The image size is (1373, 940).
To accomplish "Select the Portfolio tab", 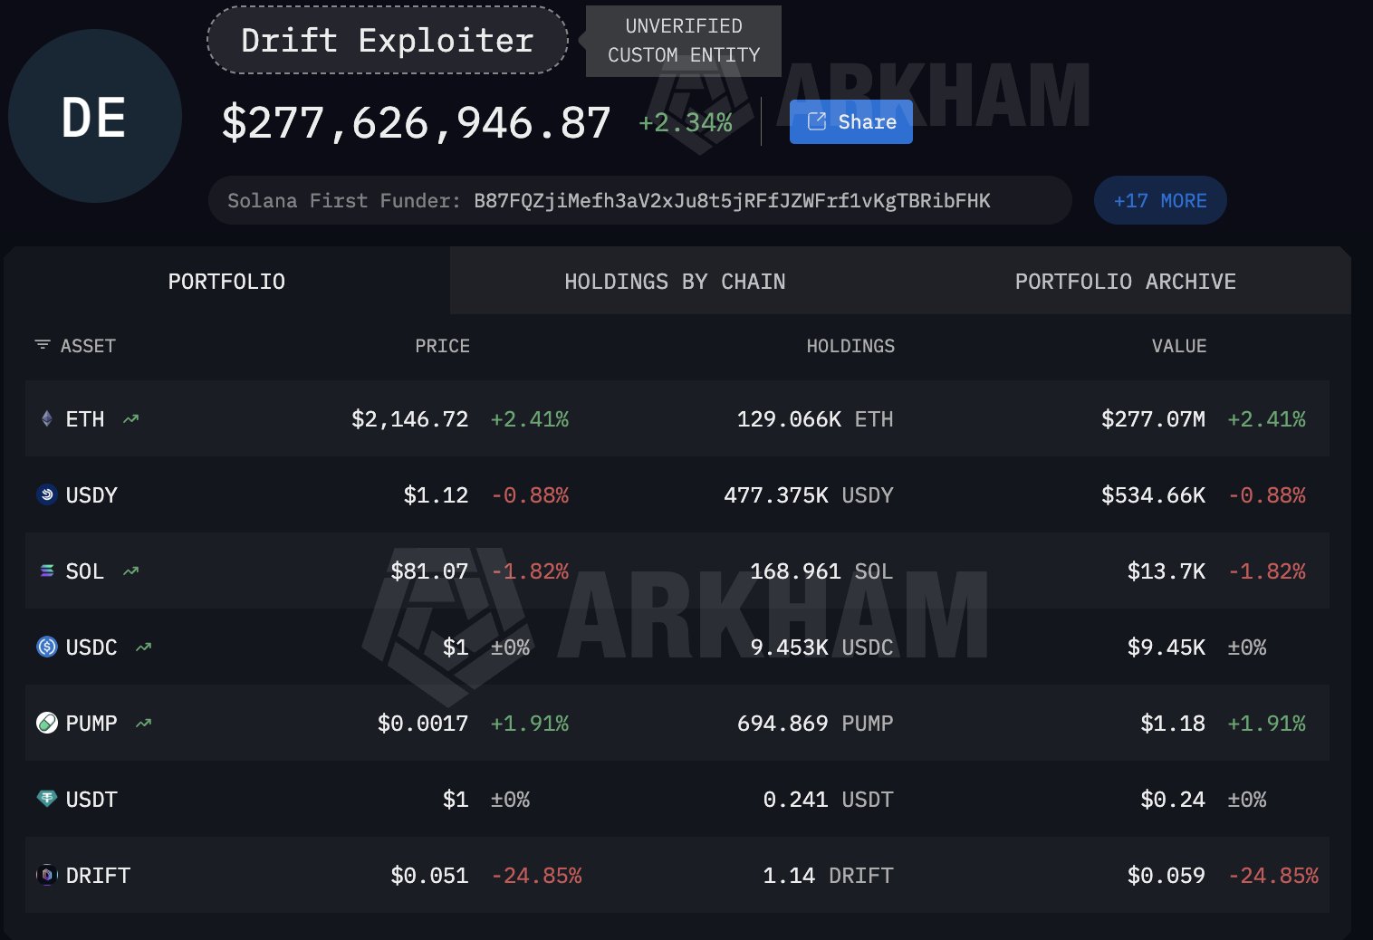I will [x=226, y=282].
